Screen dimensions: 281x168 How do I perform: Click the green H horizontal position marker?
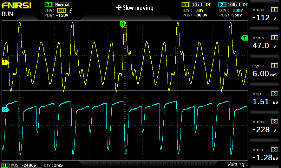coord(123,24)
